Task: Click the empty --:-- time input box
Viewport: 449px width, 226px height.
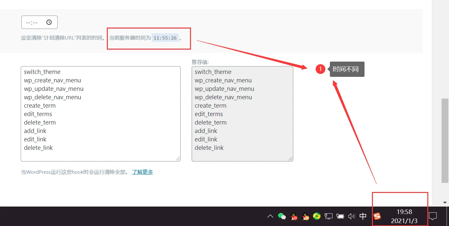Action: (39, 22)
